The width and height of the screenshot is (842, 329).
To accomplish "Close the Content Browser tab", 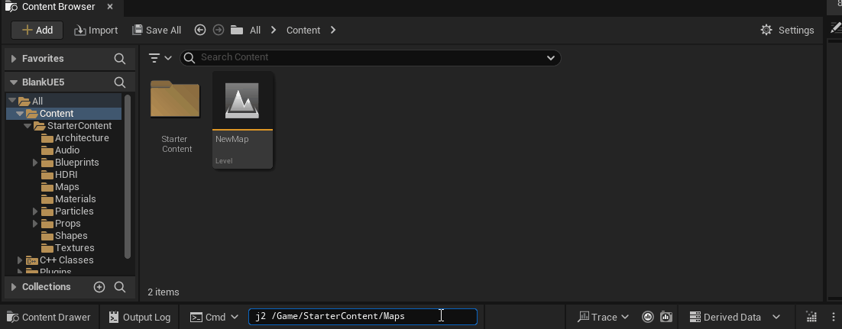I will click(x=110, y=7).
